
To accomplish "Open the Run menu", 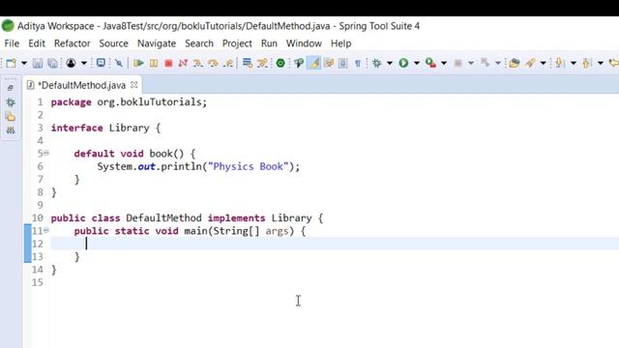I will tap(269, 43).
